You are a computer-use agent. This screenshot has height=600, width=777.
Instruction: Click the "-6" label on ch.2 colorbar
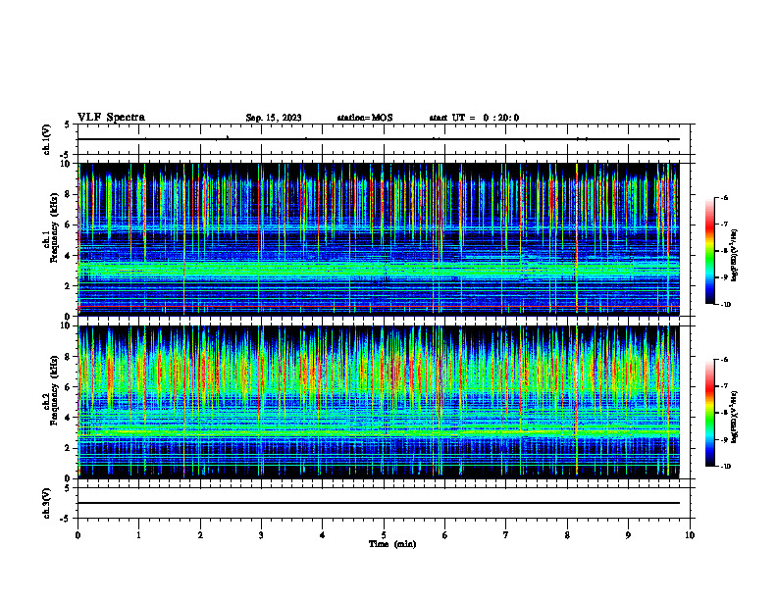coord(724,360)
